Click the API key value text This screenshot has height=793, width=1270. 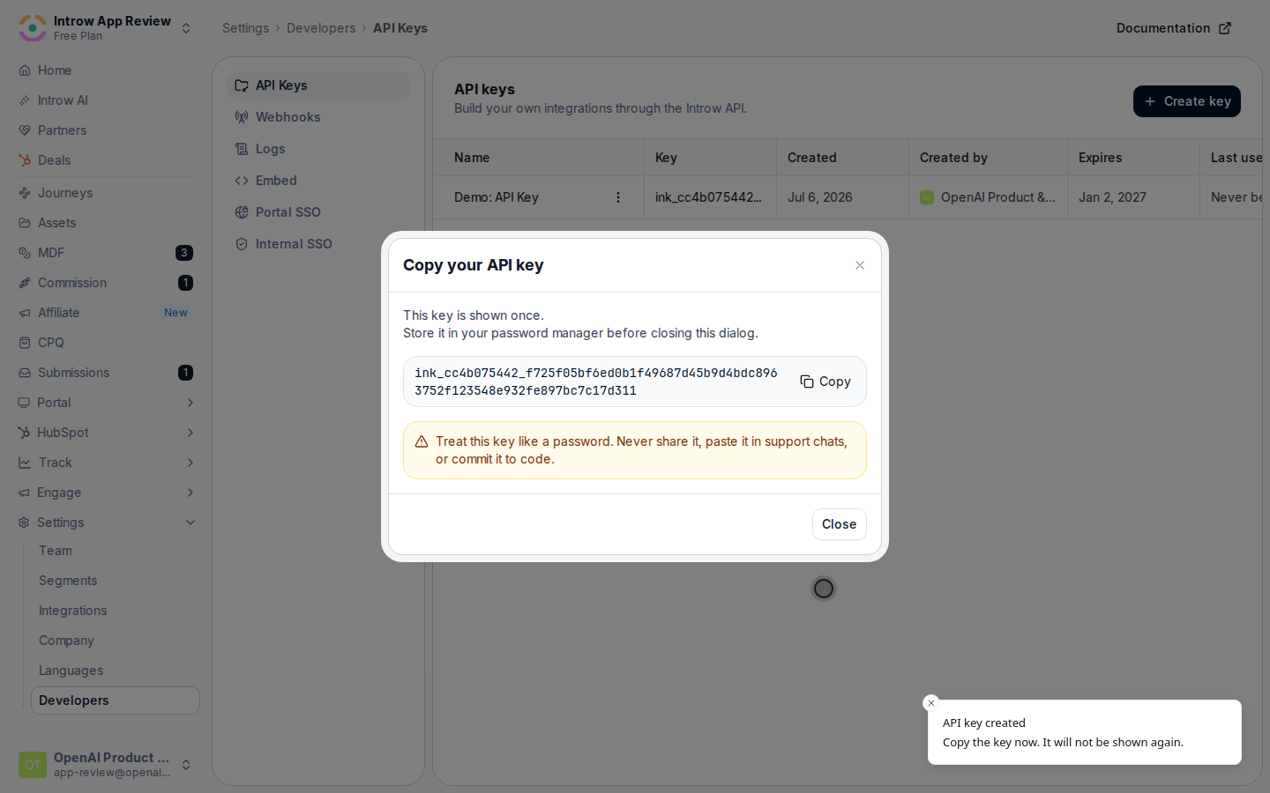coord(596,382)
